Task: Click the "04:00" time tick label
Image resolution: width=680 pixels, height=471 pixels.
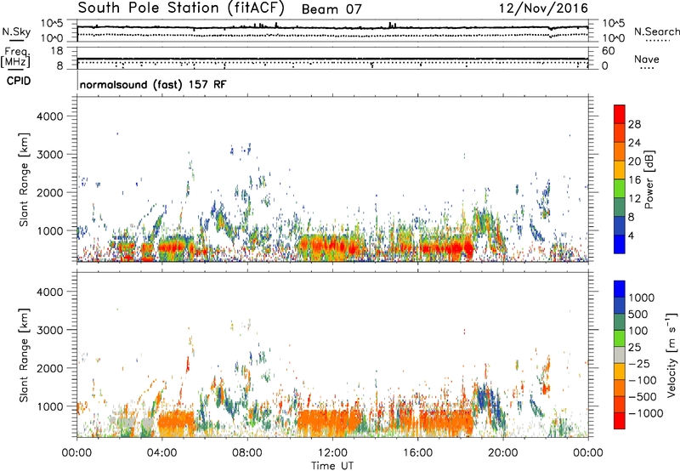Action: [161, 453]
